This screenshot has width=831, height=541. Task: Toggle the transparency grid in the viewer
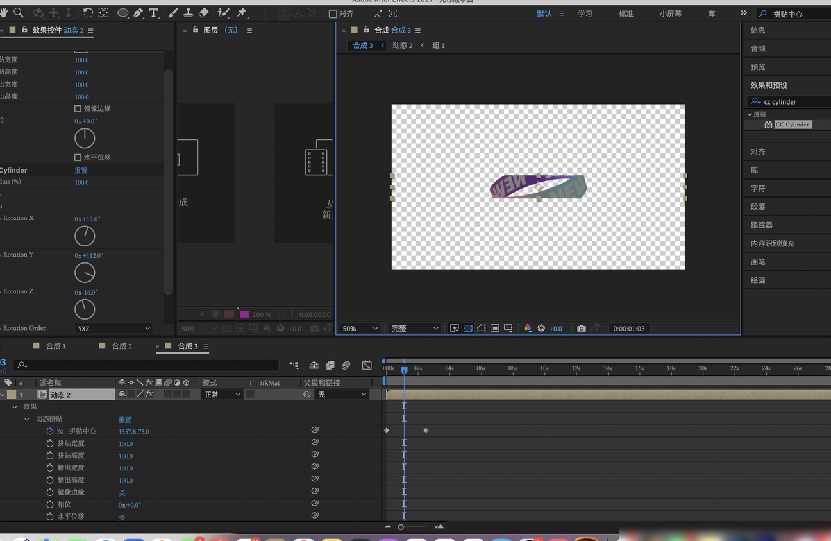(x=468, y=328)
